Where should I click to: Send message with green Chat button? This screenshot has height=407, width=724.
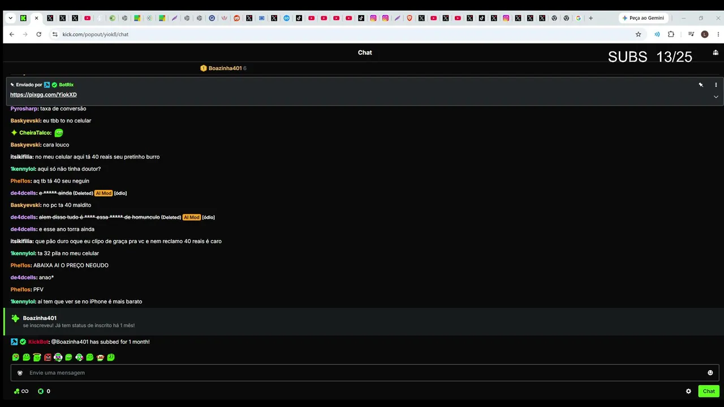[x=709, y=391]
